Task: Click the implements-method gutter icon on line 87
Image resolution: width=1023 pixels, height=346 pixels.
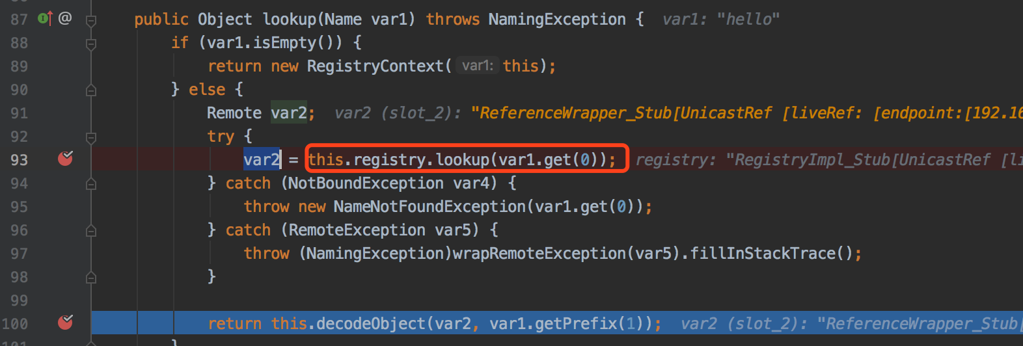Action: click(45, 18)
